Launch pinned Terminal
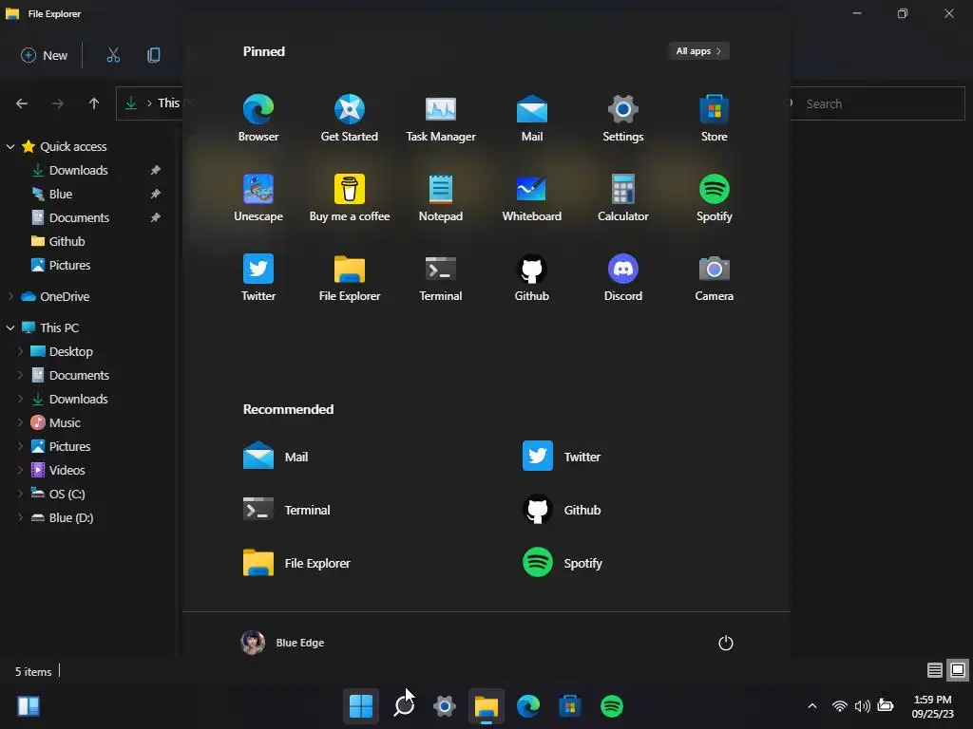Image resolution: width=973 pixels, height=729 pixels. 441,278
